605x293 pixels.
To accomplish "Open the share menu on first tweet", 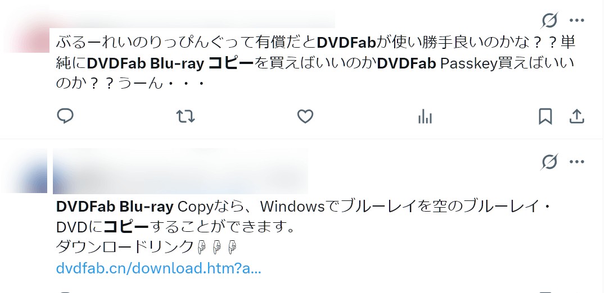I will 577,116.
